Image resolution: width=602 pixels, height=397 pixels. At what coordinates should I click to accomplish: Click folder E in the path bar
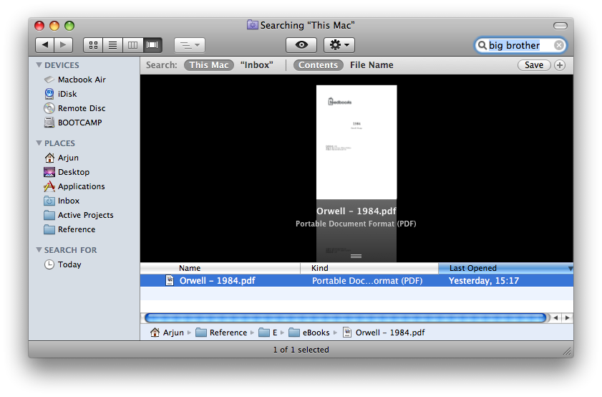pos(268,333)
